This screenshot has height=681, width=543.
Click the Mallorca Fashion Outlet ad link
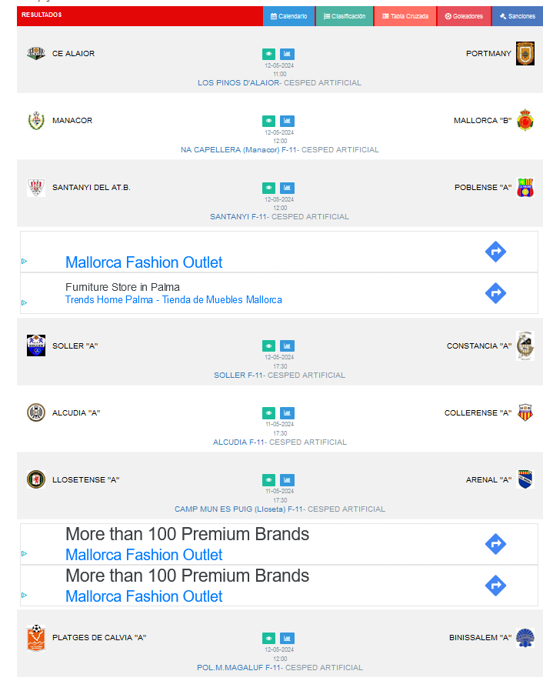click(144, 262)
